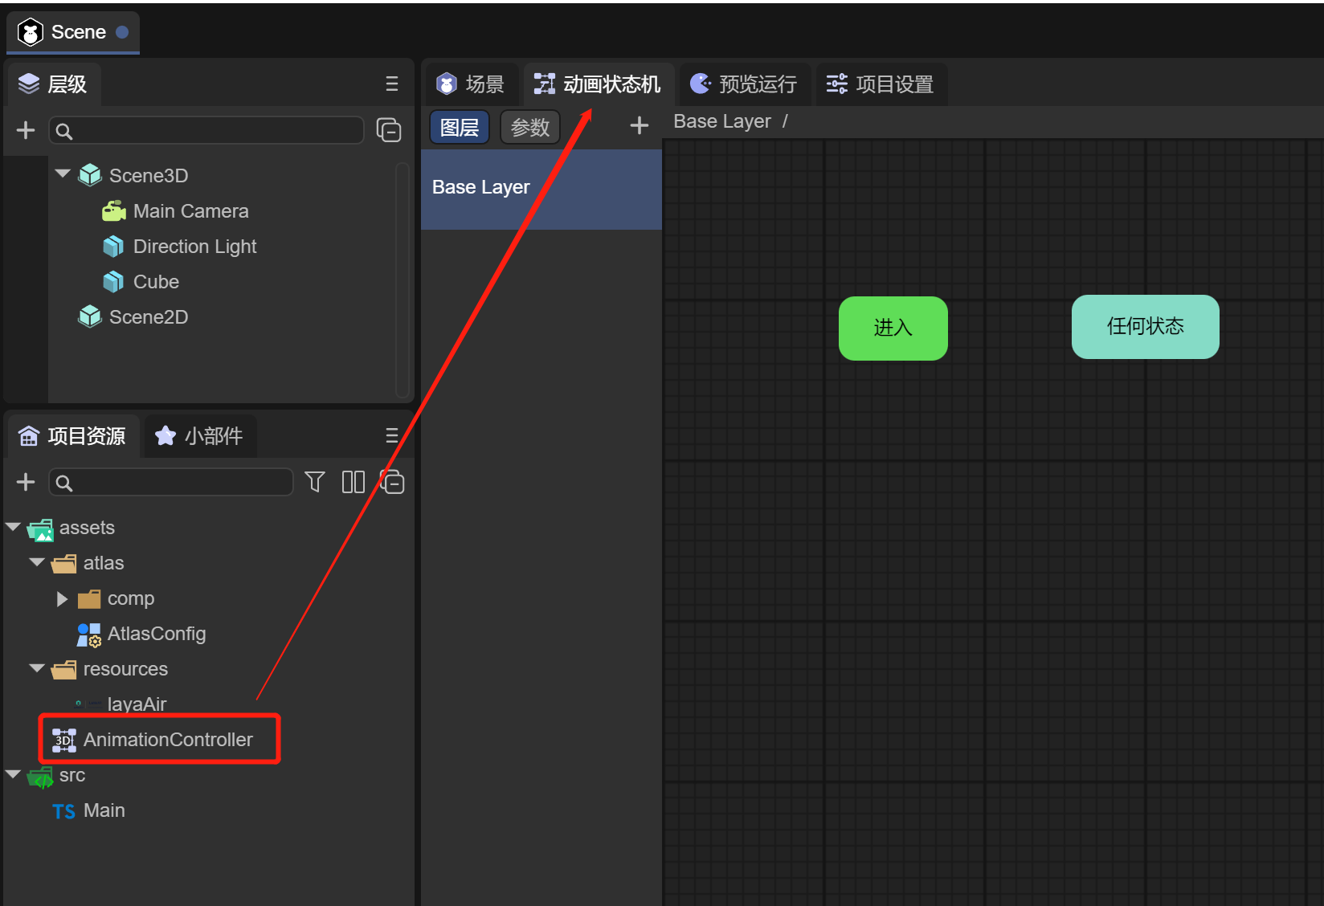The image size is (1324, 906).
Task: Open the project assets panel hamburger menu
Action: [x=392, y=435]
